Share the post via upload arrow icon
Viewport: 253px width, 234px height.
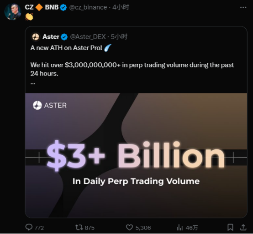click(x=243, y=227)
